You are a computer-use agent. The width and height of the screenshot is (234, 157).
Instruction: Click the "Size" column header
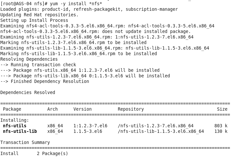pos(222,109)
